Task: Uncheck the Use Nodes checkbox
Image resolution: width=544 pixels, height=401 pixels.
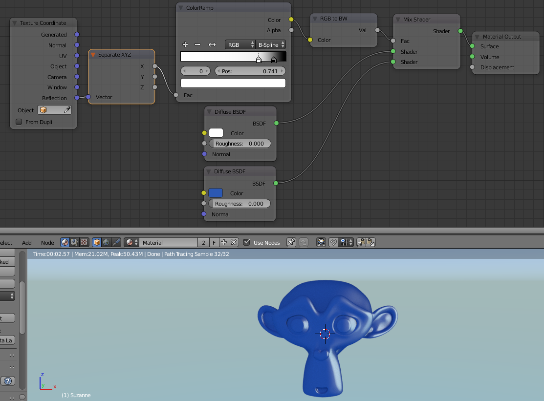Action: tap(246, 242)
